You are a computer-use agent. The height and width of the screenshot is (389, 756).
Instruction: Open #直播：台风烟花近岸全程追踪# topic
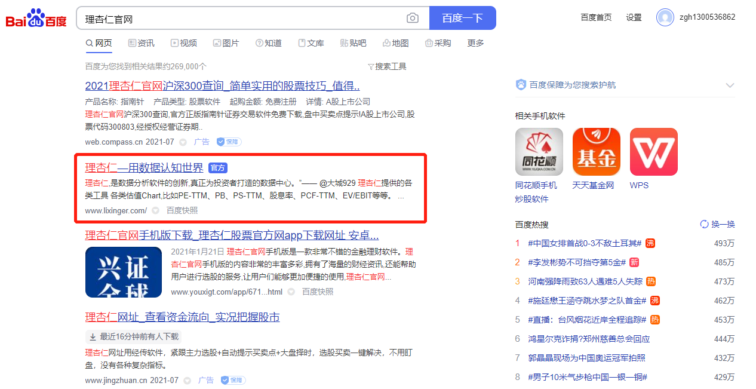coord(588,320)
